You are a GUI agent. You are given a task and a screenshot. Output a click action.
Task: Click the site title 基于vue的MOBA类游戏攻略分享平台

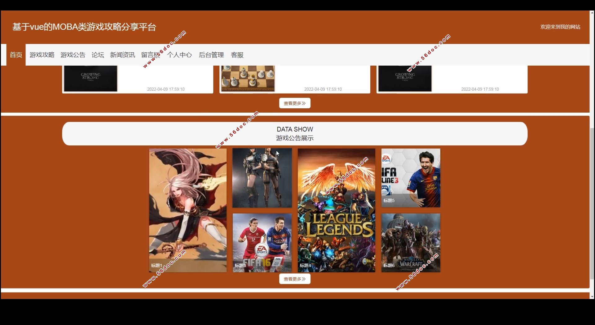tap(84, 27)
